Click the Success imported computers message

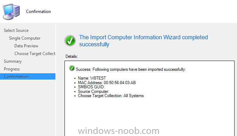point(131,69)
